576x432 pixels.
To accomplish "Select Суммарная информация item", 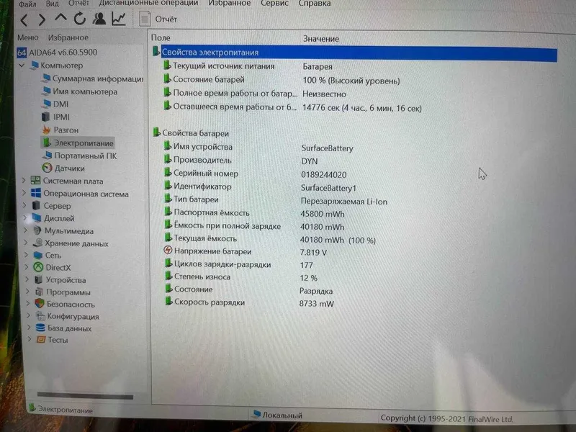I will point(93,78).
